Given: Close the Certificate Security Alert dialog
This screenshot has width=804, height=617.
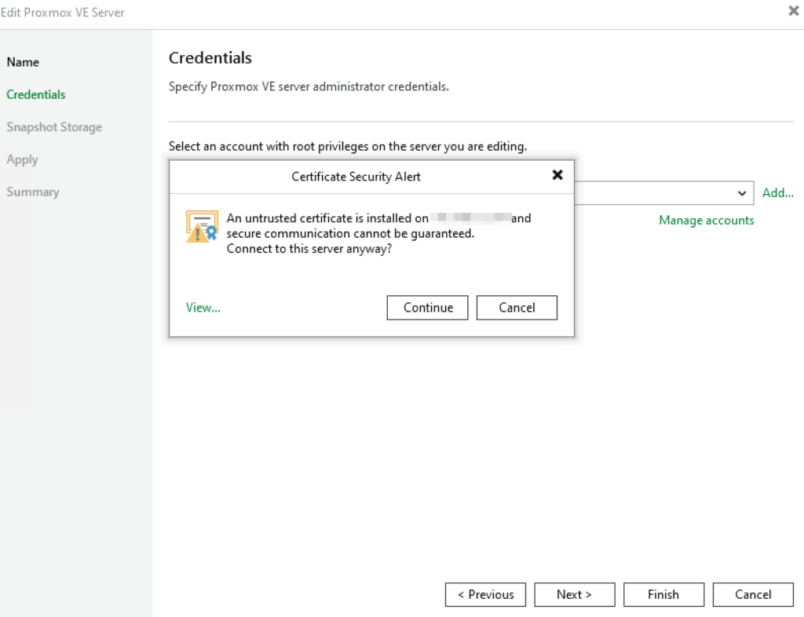Looking at the screenshot, I should coord(557,175).
